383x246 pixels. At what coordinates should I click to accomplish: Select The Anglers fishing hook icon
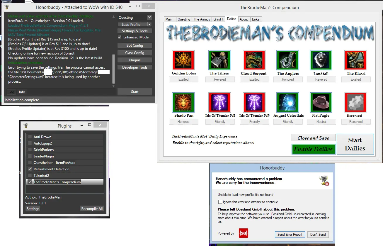click(x=287, y=60)
